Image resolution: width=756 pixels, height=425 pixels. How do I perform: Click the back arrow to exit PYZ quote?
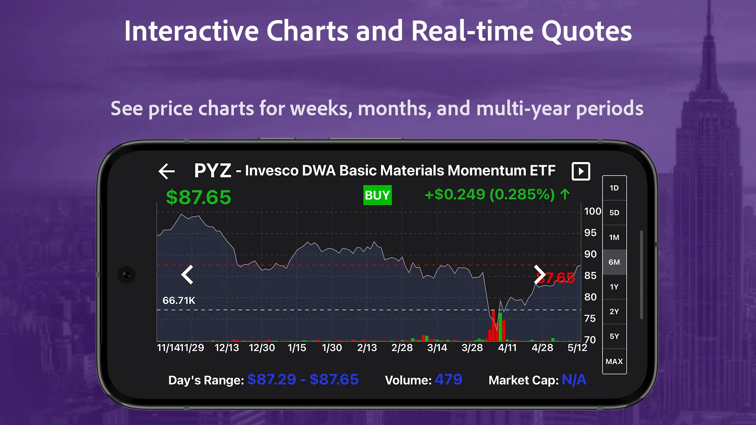[167, 171]
